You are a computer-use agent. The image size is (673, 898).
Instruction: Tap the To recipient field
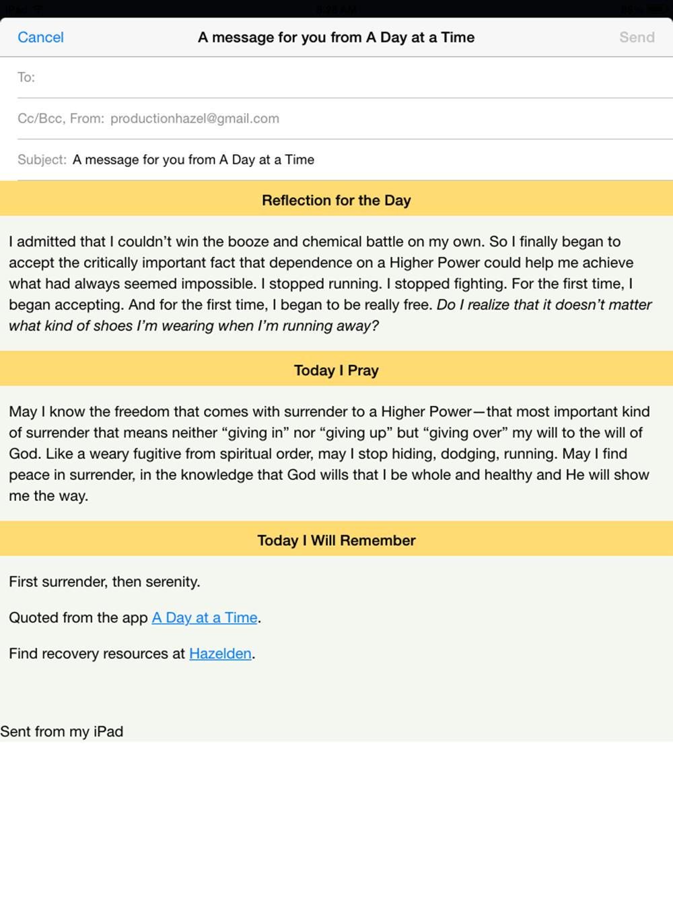(345, 77)
